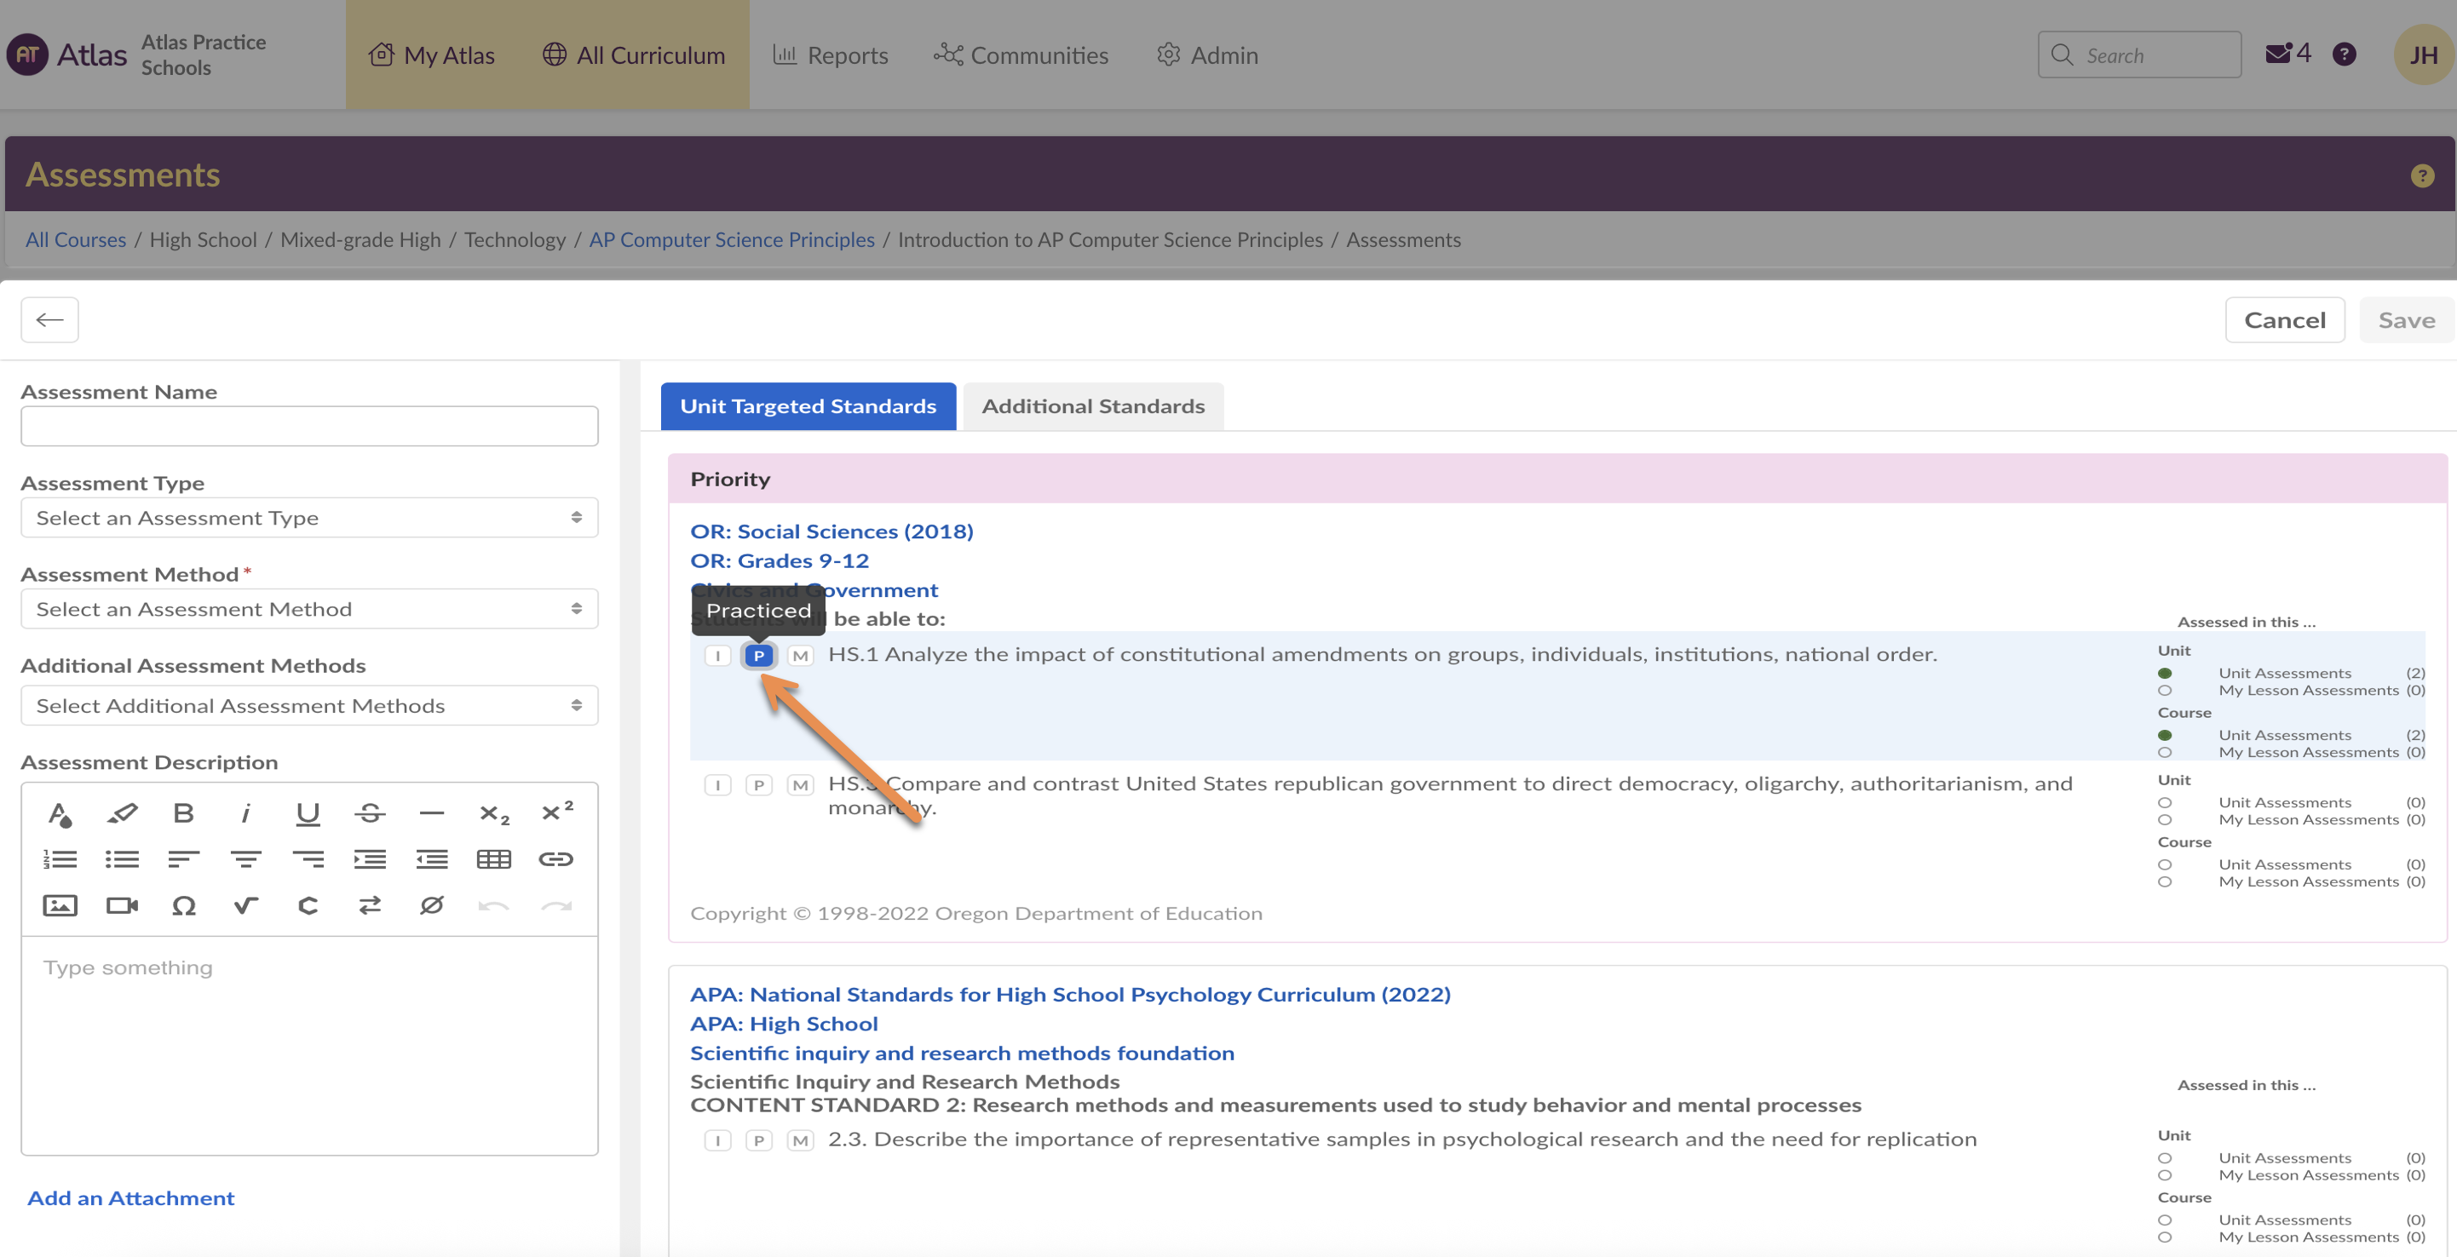
Task: Open the special characters Omega icon
Action: click(183, 905)
